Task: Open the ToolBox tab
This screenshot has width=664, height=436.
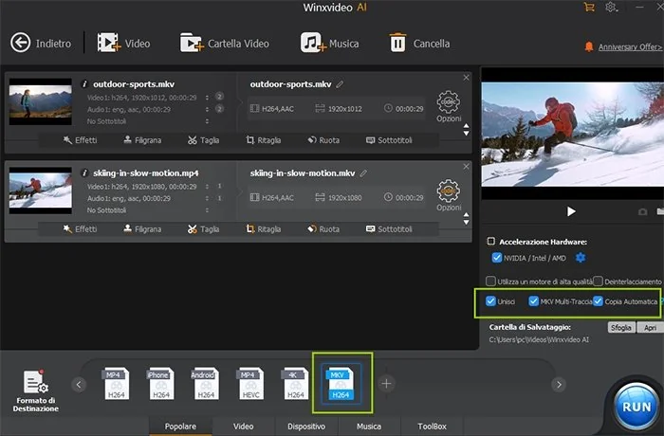Action: [x=432, y=427]
